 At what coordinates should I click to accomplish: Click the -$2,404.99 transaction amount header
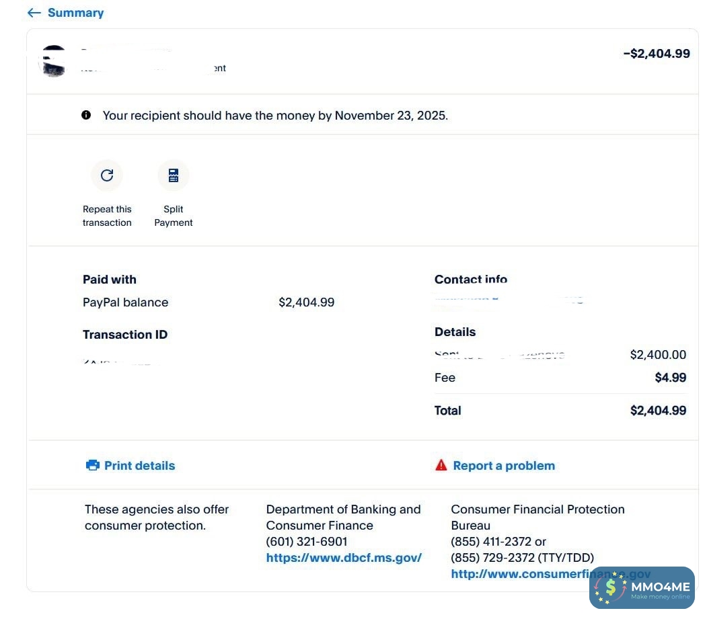656,54
